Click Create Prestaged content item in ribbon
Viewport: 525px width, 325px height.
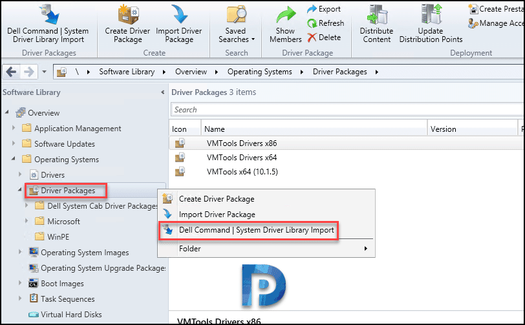[496, 9]
